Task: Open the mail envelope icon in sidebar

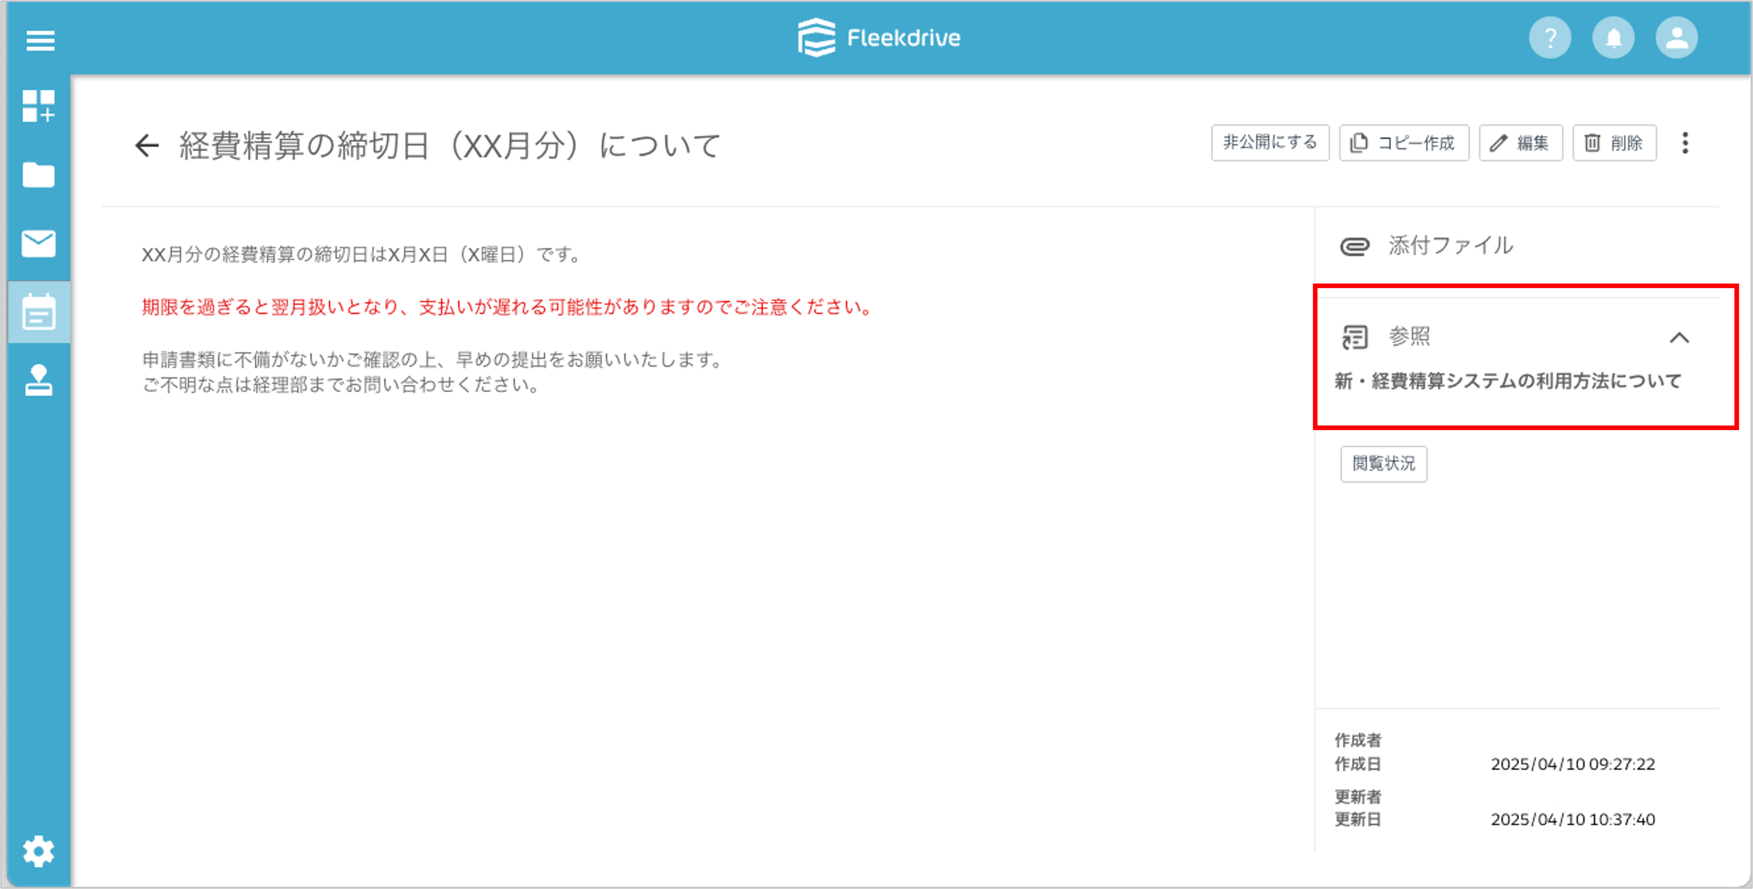Action: coord(38,244)
